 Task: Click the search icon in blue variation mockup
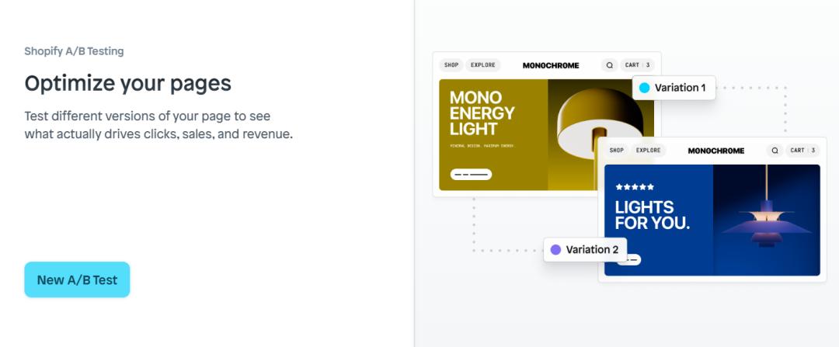tap(775, 151)
